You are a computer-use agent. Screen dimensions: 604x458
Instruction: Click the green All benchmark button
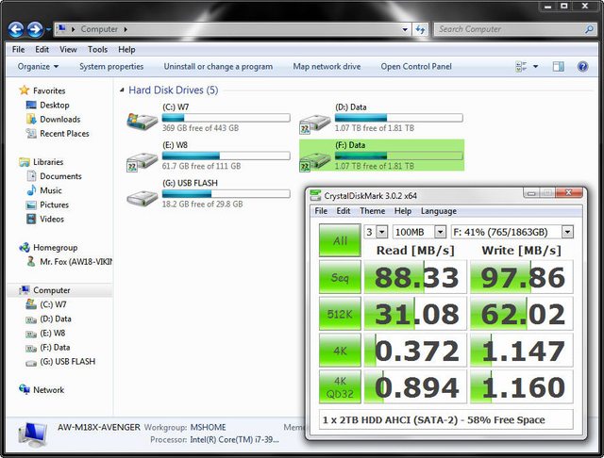(337, 242)
